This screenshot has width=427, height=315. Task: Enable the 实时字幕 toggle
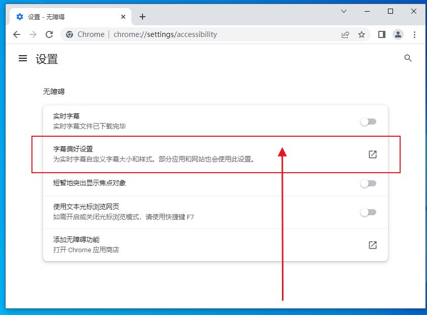[x=368, y=122]
